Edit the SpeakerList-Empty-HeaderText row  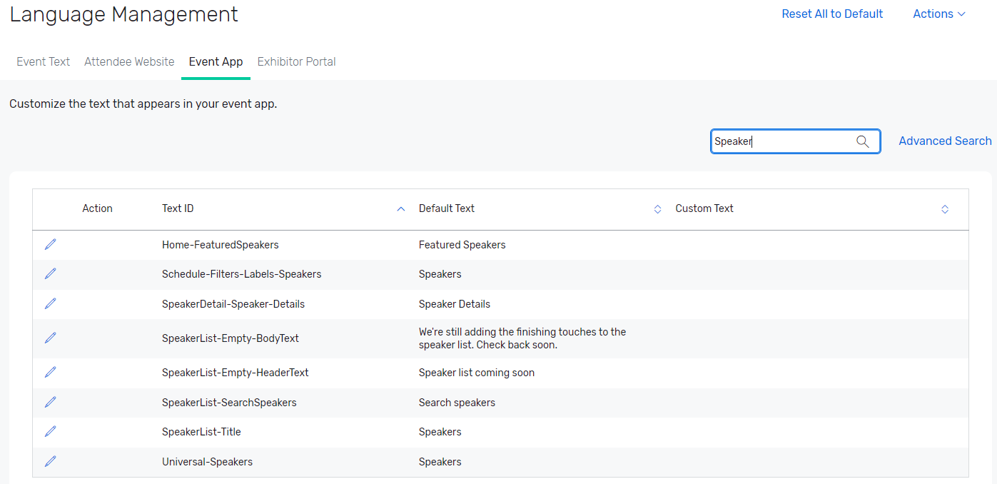[50, 373]
